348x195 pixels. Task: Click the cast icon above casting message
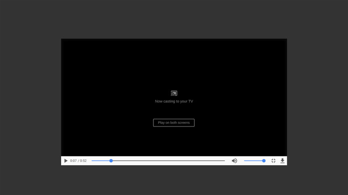pyautogui.click(x=174, y=93)
